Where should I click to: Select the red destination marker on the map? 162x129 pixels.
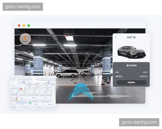(x=21, y=89)
